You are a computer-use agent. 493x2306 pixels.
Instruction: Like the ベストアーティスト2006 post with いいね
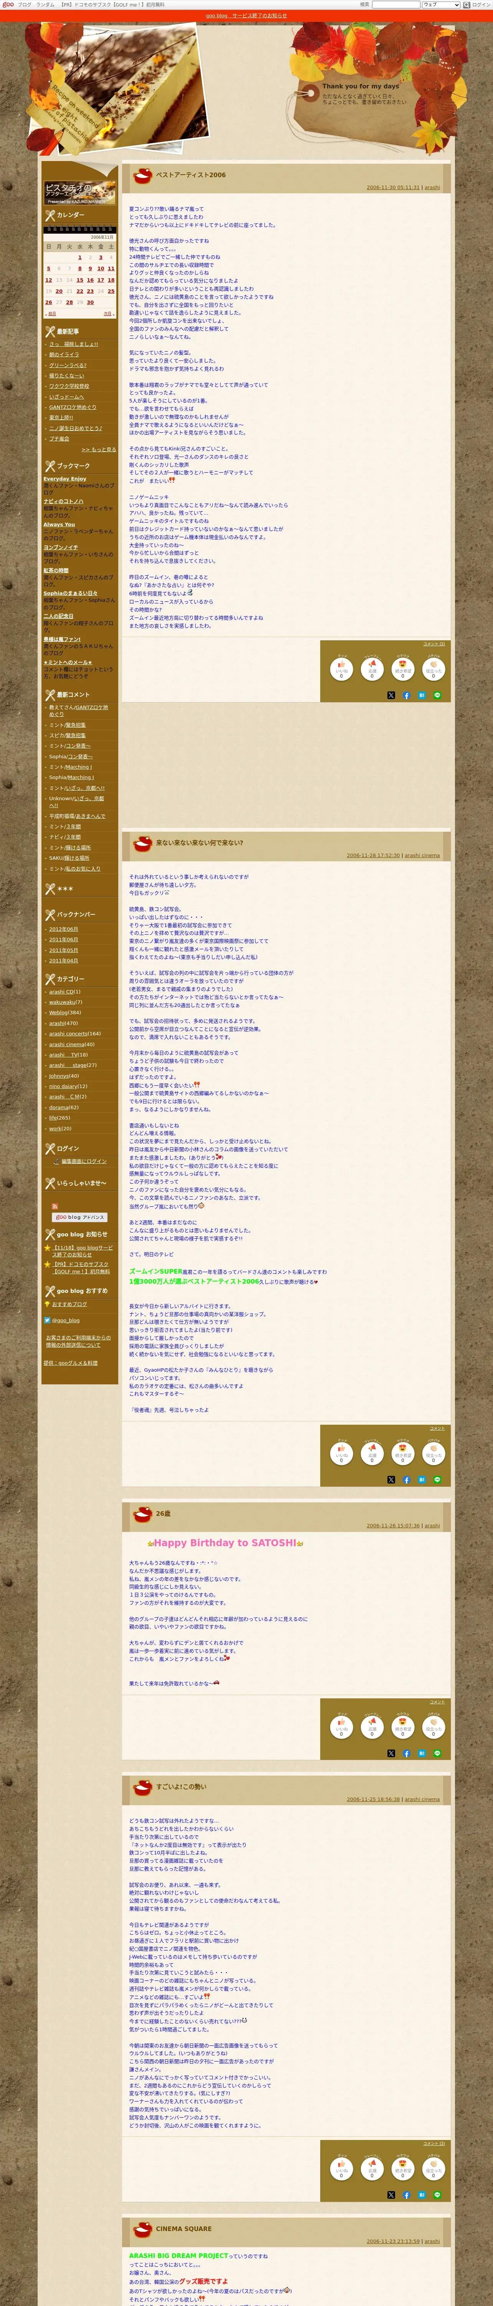[341, 669]
